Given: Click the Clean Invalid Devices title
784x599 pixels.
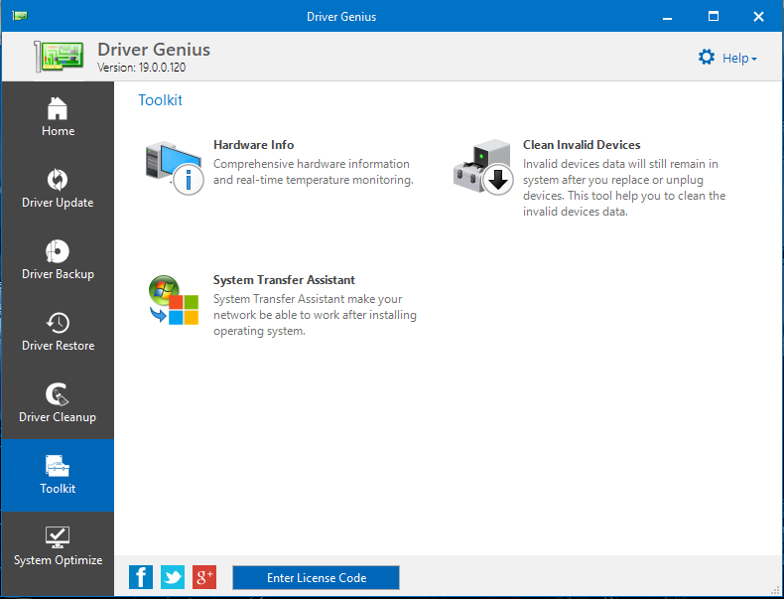Looking at the screenshot, I should pyautogui.click(x=582, y=145).
